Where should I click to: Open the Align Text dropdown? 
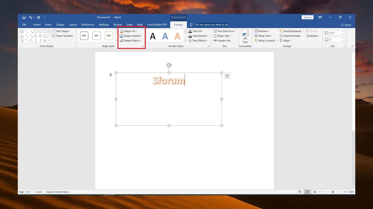point(222,36)
